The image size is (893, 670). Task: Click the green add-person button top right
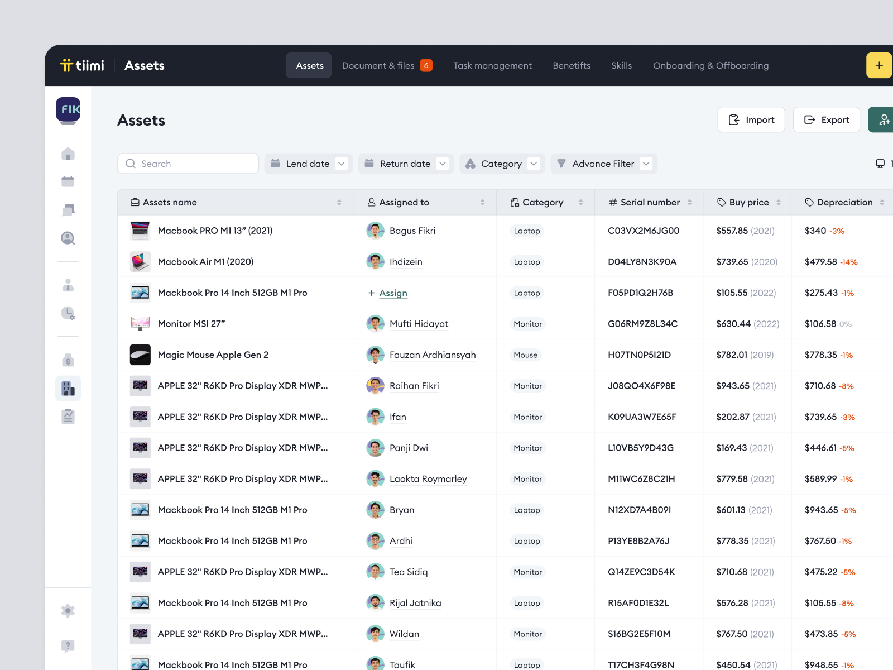point(884,119)
